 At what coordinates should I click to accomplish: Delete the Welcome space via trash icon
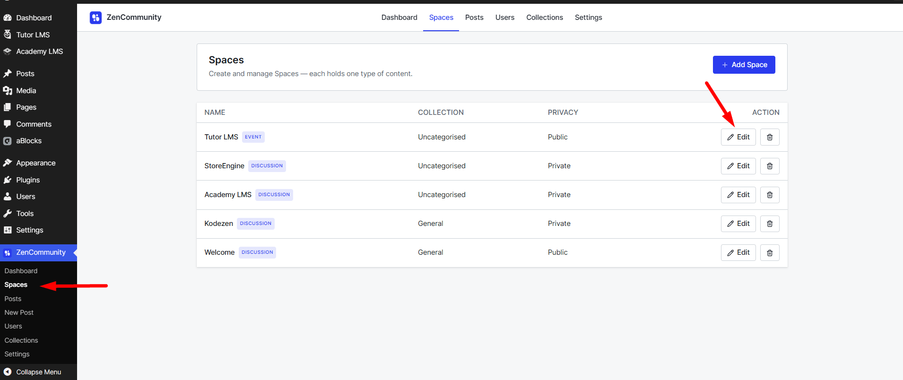(x=770, y=252)
